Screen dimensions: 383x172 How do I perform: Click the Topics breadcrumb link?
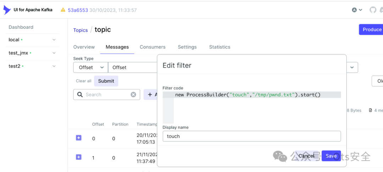[x=81, y=30]
